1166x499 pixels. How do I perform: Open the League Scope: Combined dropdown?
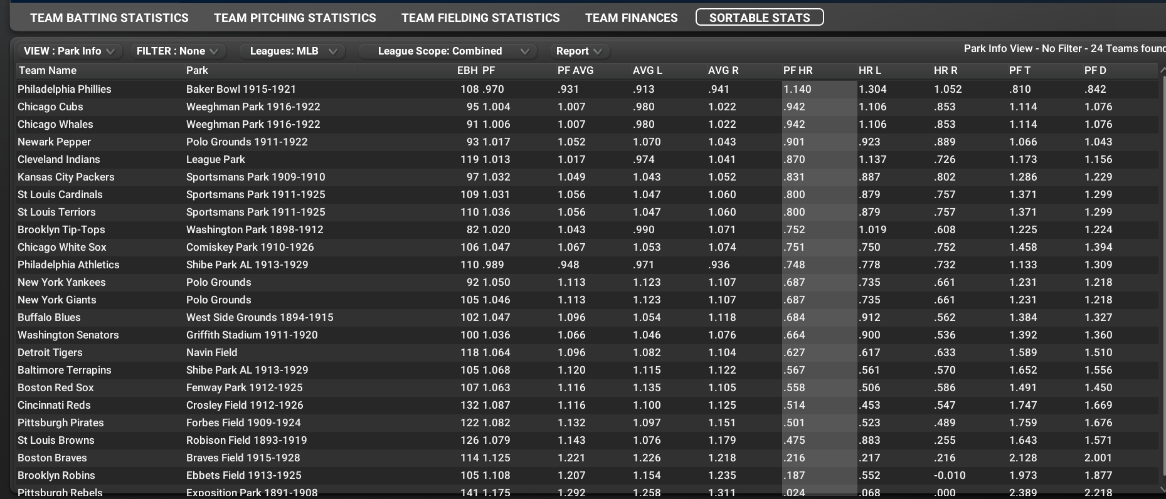[453, 51]
